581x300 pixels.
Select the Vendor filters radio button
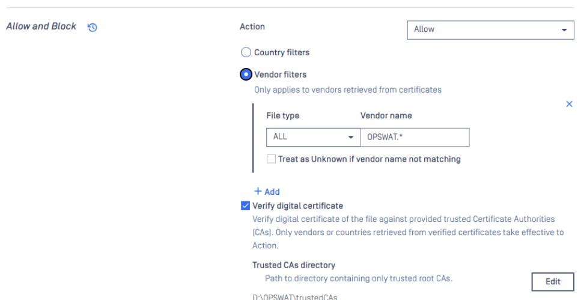[x=246, y=75]
